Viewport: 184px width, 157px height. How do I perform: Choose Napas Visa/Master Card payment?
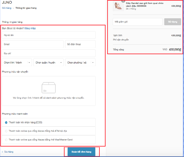6,140
